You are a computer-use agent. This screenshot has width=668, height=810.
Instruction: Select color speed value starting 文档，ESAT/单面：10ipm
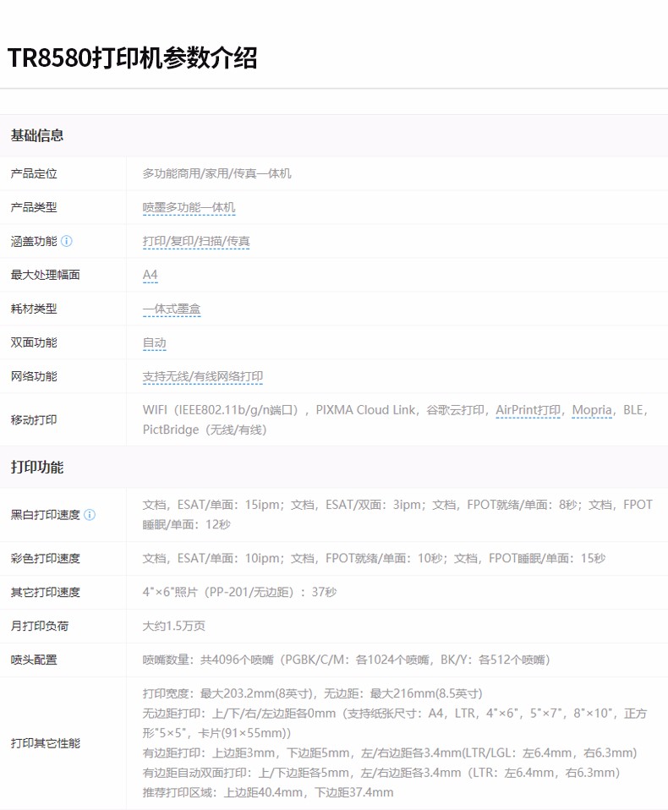pyautogui.click(x=374, y=558)
